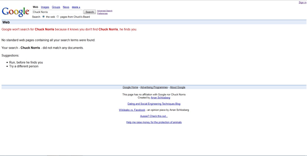Select the Web search tab
This screenshot has width=307, height=156.
[x=35, y=7]
